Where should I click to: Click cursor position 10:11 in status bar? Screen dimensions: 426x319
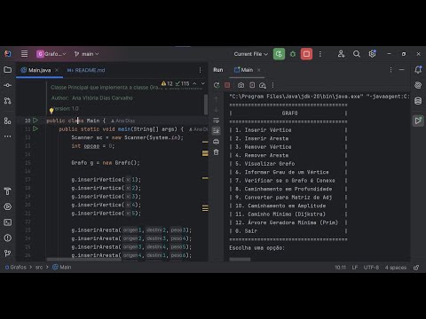click(340, 268)
